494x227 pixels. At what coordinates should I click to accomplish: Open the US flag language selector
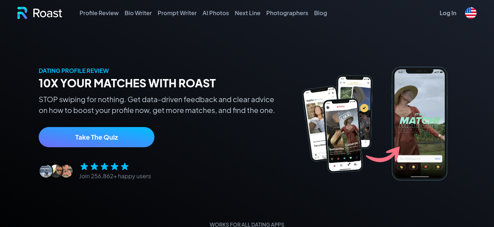[471, 13]
